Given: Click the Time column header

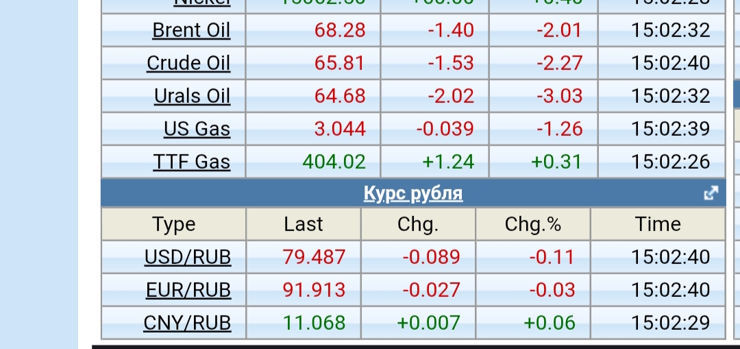Looking at the screenshot, I should click(658, 224).
